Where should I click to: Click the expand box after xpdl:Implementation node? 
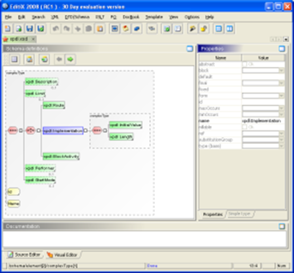[x=86, y=131]
